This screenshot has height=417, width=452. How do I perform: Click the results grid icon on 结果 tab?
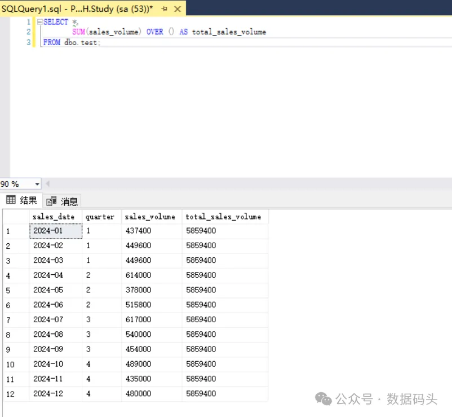click(x=11, y=199)
